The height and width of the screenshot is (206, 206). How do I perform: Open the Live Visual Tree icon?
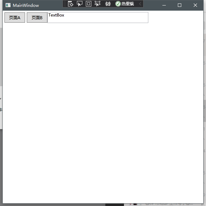click(70, 4)
